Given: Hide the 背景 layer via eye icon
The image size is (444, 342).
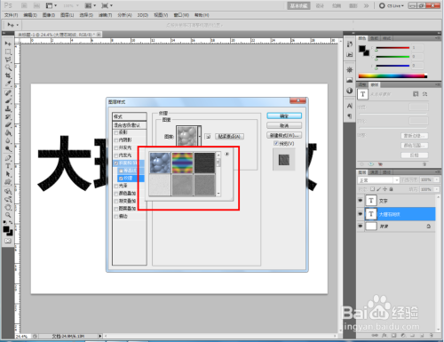Looking at the screenshot, I should [x=361, y=226].
